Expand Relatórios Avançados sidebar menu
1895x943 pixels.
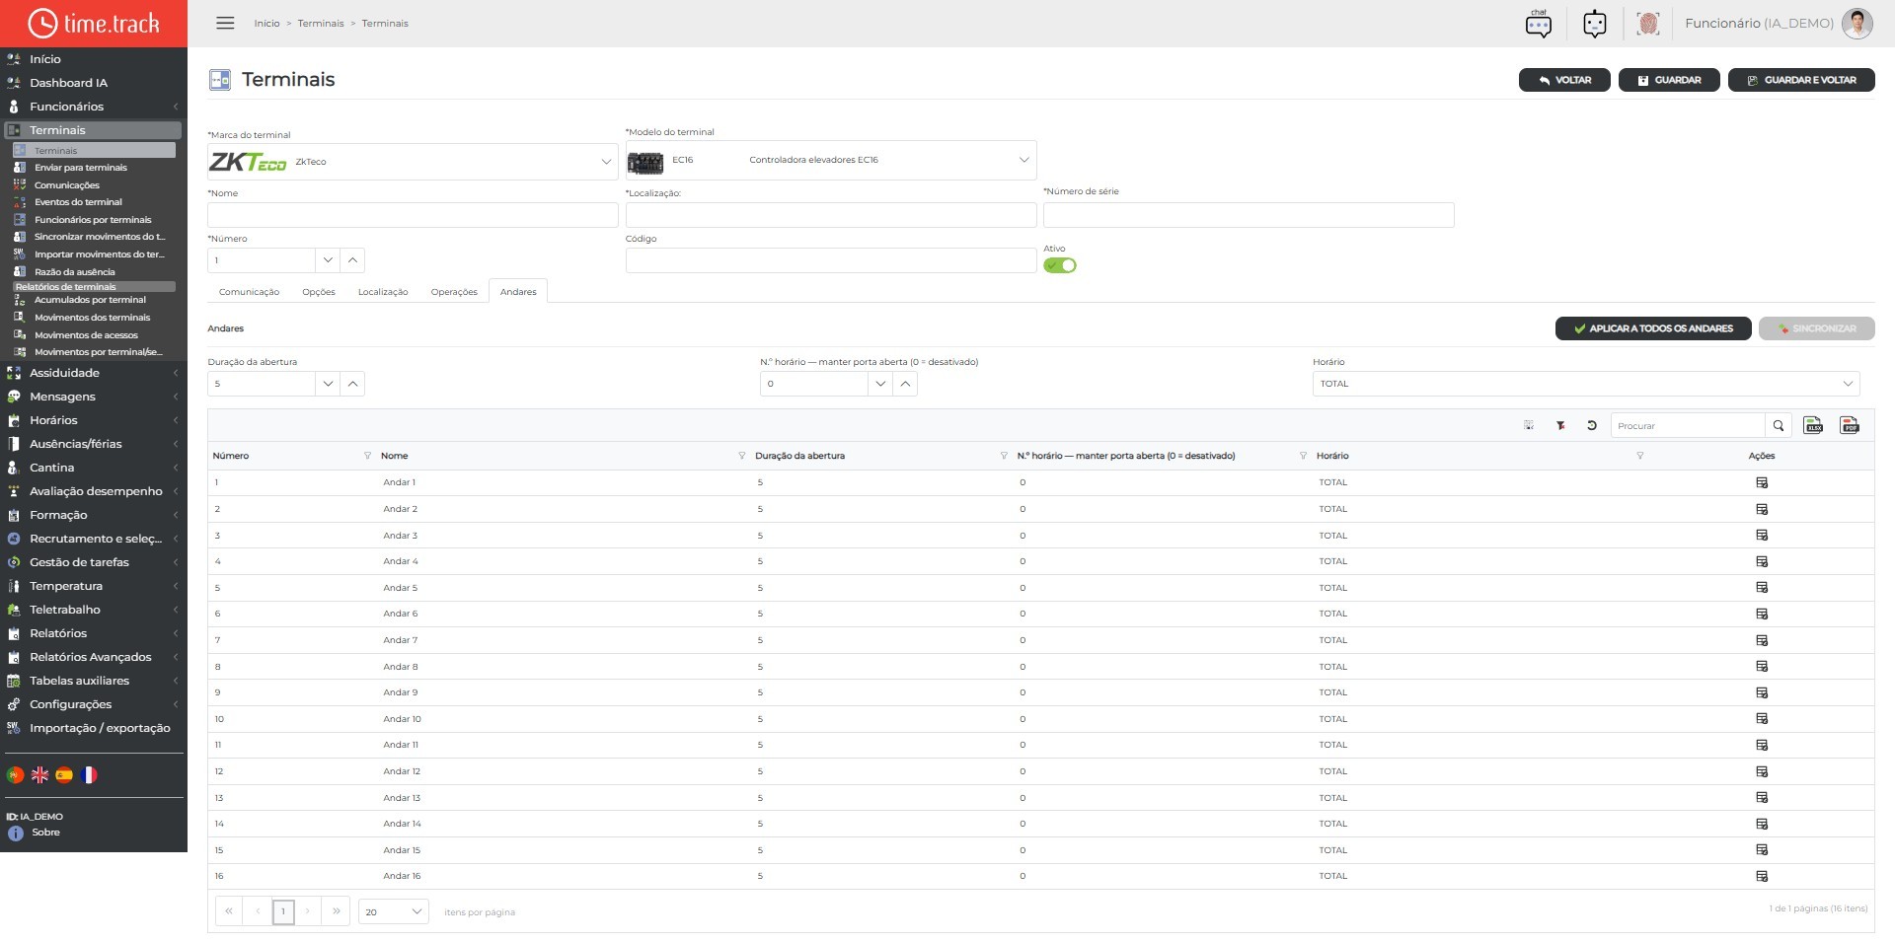pyautogui.click(x=93, y=657)
